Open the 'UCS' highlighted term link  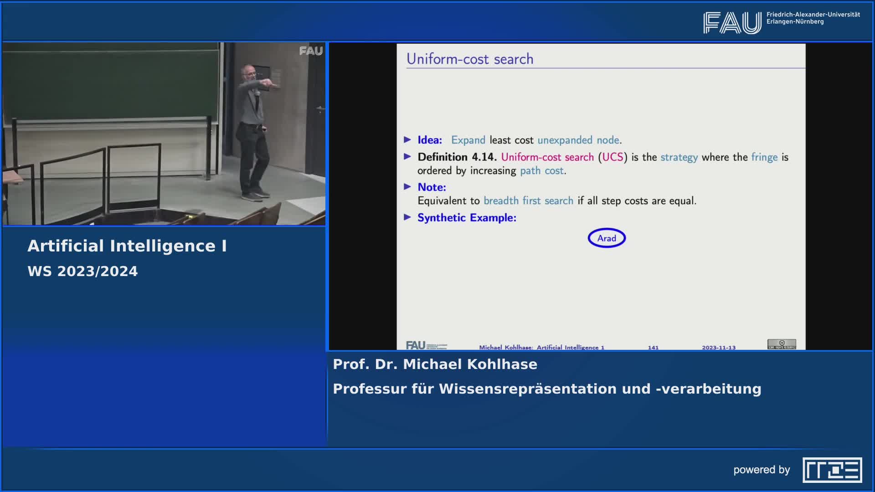pos(613,157)
